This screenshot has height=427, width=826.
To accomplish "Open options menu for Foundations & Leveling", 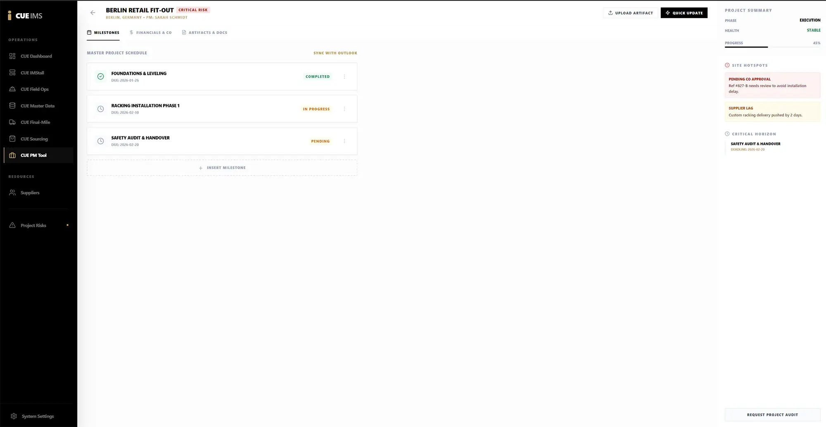I will 344,77.
